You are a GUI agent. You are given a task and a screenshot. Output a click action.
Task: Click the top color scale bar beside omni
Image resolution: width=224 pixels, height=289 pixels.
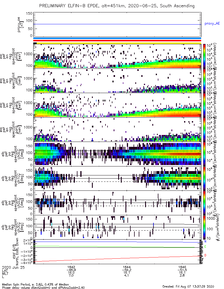pyautogui.click(x=204, y=56)
